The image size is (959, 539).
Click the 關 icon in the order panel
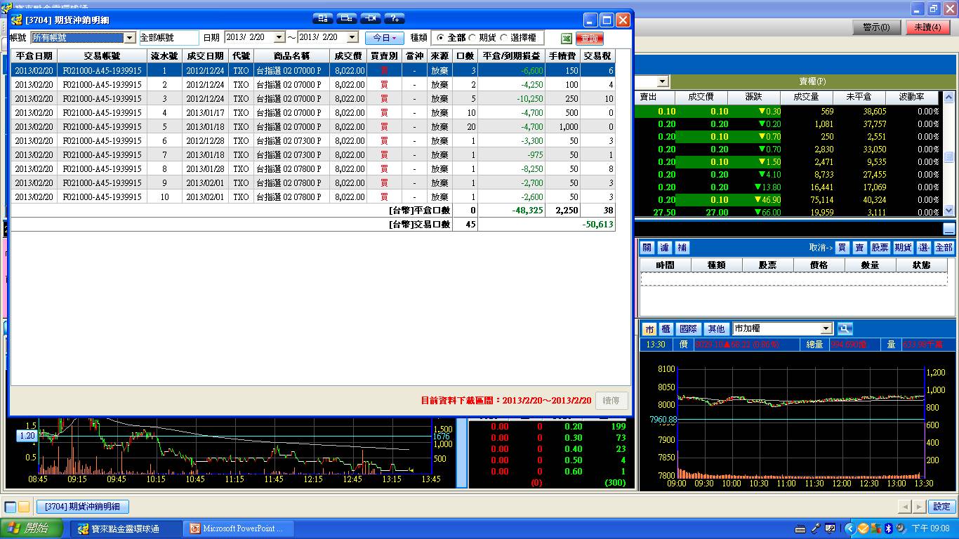647,247
